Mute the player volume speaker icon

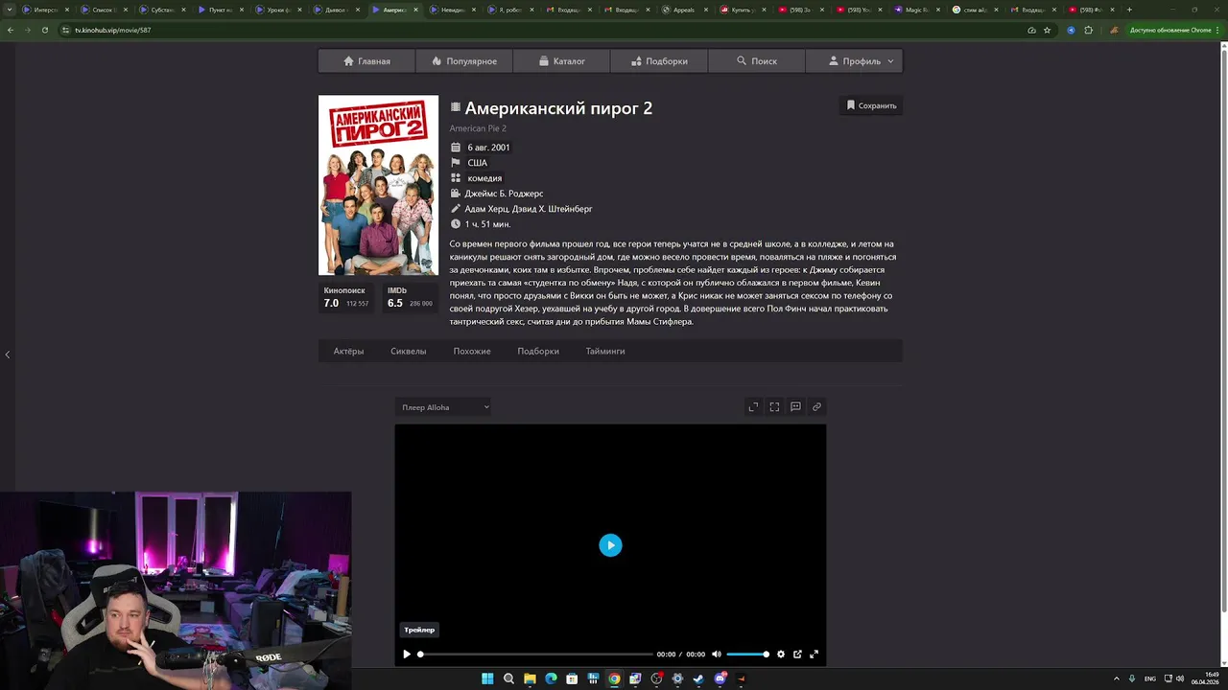[x=716, y=655]
